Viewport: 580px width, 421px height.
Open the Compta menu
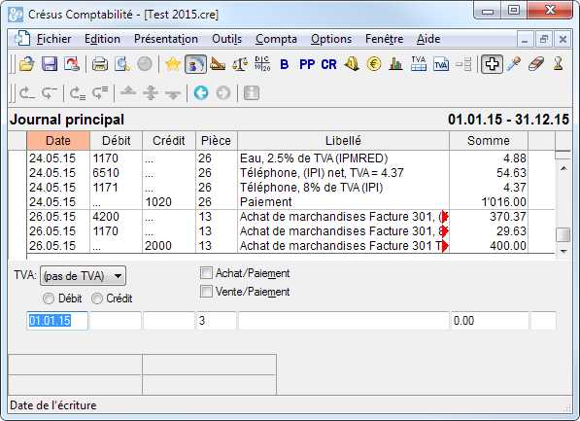tap(276, 39)
